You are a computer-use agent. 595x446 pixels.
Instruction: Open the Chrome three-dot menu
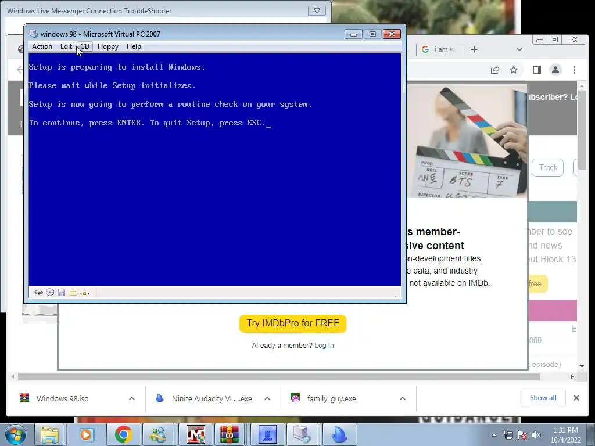pos(574,70)
